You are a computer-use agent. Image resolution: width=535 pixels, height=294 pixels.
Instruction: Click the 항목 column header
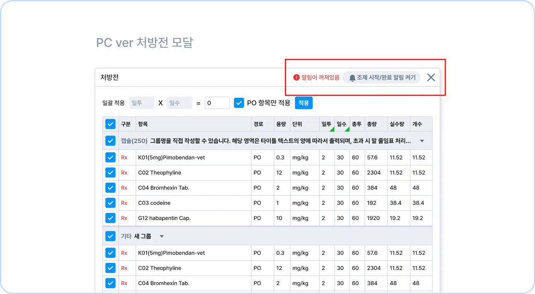click(143, 124)
